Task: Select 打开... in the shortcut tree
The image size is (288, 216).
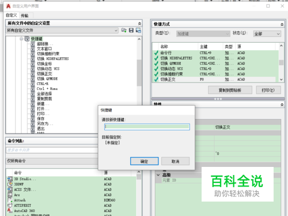Action: pyautogui.click(x=43, y=109)
